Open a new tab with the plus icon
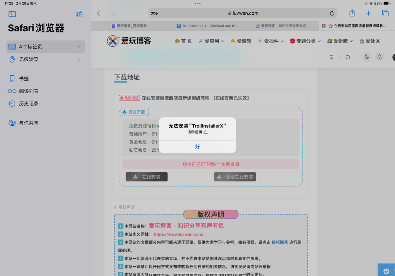Screen dimensions: 395x276 point(368,13)
